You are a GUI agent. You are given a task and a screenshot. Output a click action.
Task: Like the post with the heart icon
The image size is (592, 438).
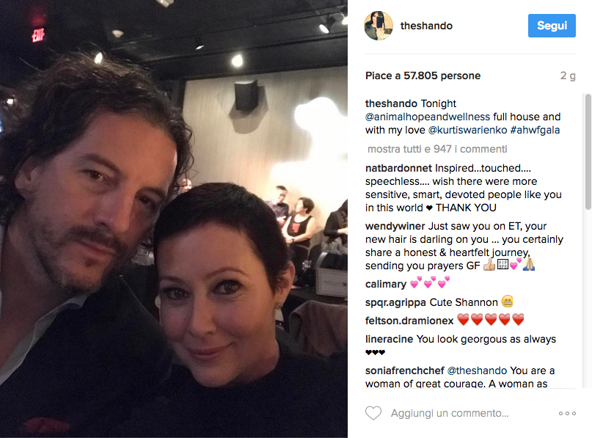[373, 413]
